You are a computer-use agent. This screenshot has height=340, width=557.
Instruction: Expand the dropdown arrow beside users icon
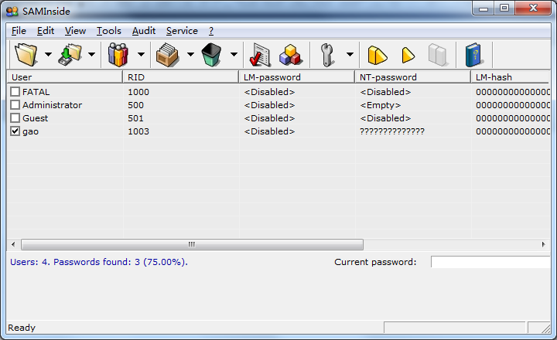(x=141, y=54)
